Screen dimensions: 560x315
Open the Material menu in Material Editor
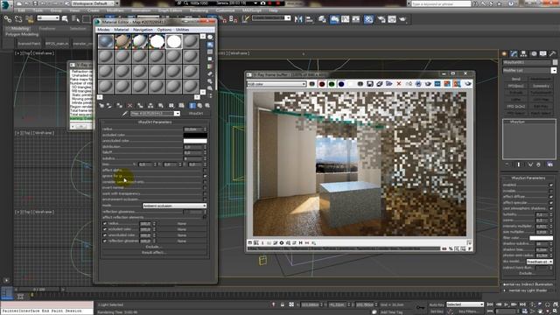(x=122, y=30)
